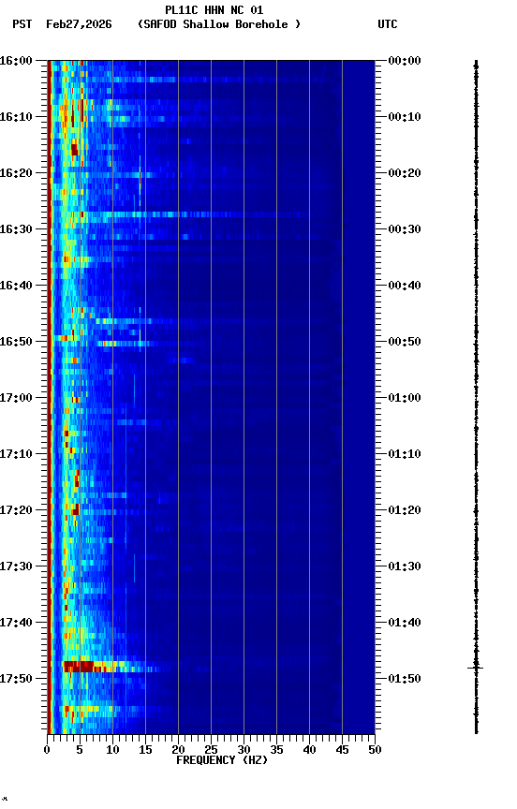
Task: Click the 10 Hz frequency tick label
Action: 112,750
